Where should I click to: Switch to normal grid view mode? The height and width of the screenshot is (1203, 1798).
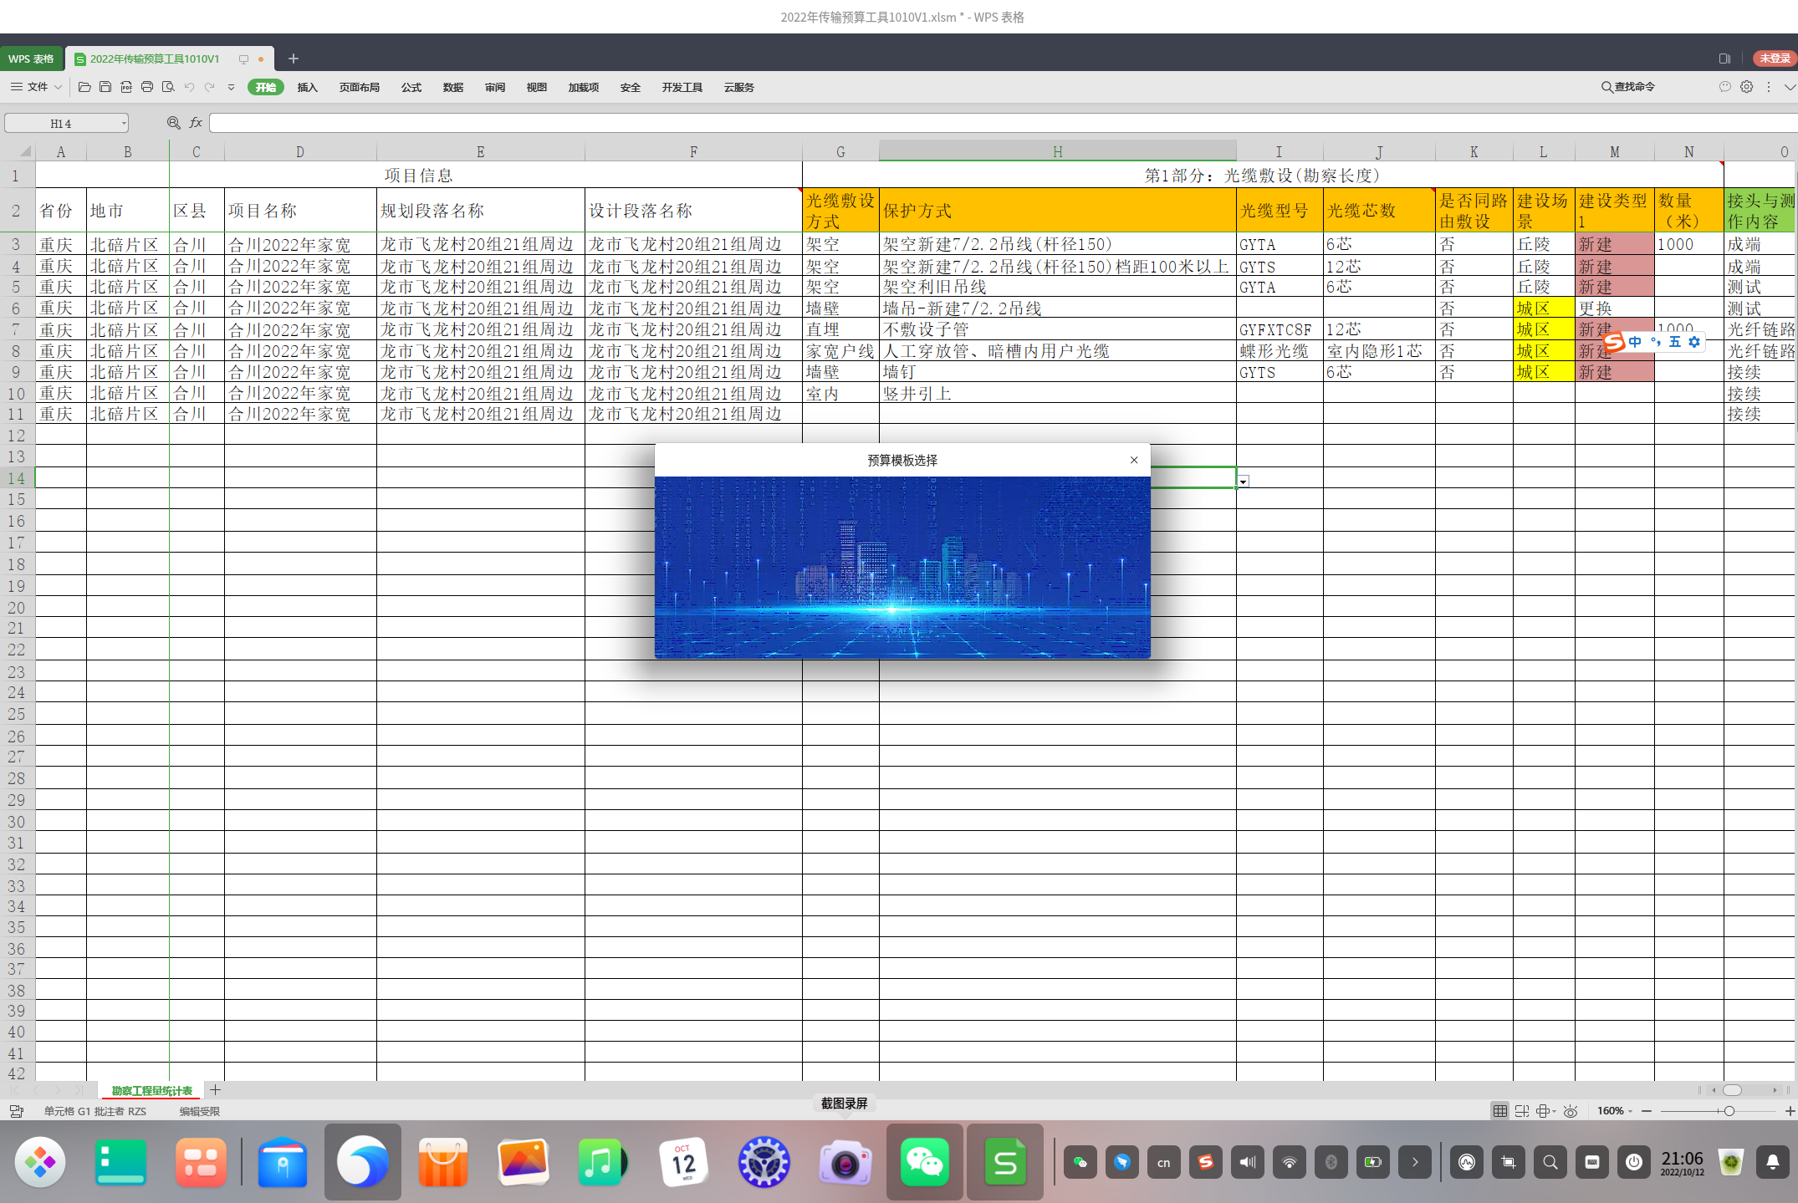click(x=1499, y=1111)
